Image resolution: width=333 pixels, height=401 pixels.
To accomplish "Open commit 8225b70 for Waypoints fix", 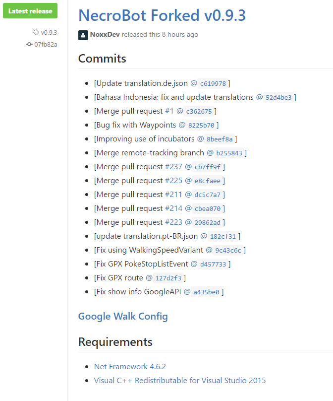I will (201, 125).
